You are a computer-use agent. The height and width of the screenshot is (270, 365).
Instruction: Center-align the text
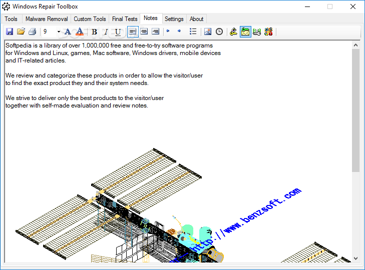tap(144, 31)
